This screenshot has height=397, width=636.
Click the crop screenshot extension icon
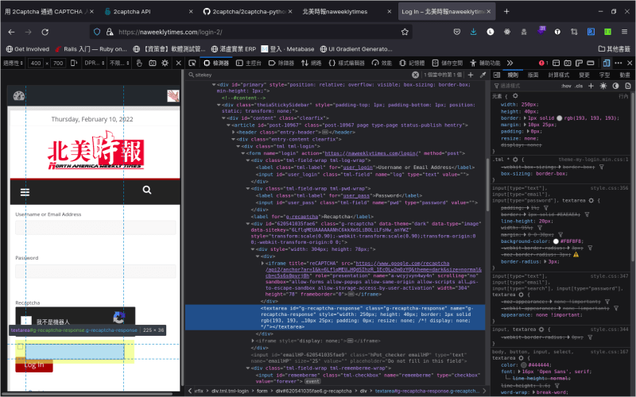click(x=574, y=32)
